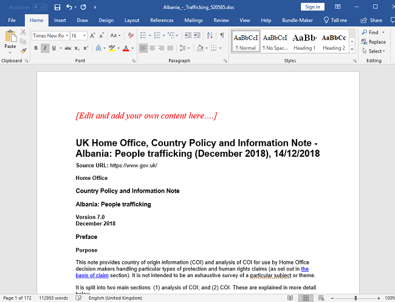Open the Select dropdown in Editing

click(x=374, y=51)
